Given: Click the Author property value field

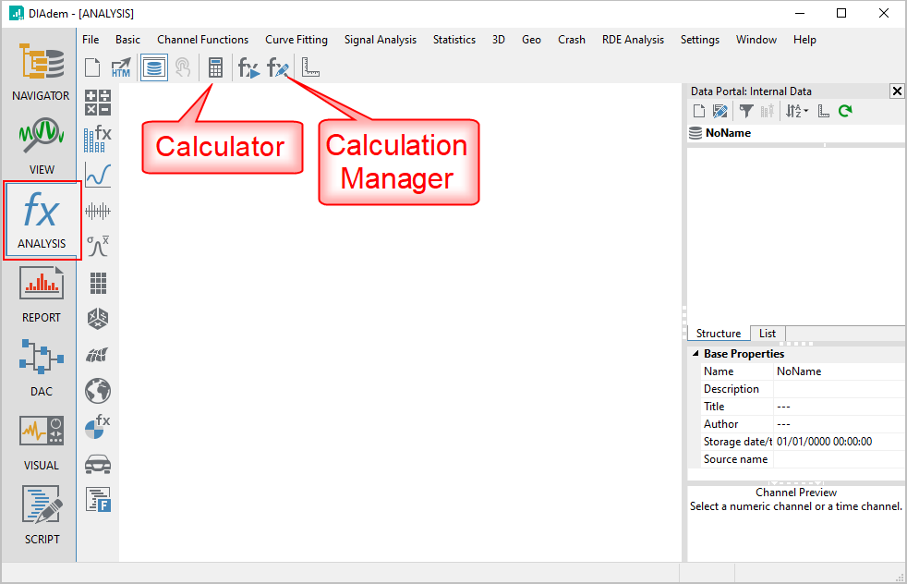Looking at the screenshot, I should [840, 424].
